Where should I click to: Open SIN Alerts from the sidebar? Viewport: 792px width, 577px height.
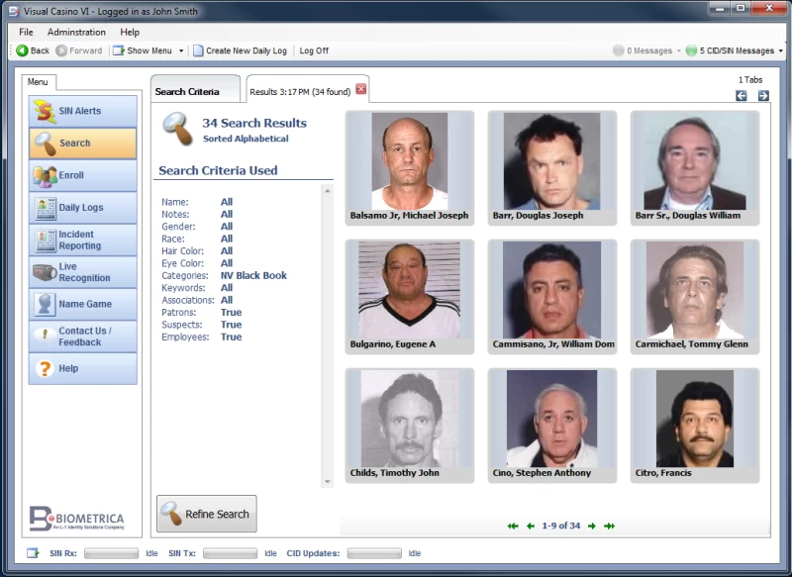coord(83,111)
